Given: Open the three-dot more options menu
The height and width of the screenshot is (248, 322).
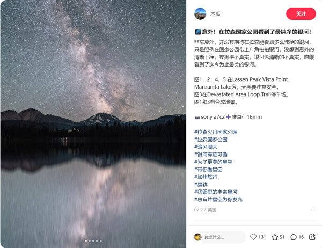Looking at the screenshot, I should tap(313, 210).
